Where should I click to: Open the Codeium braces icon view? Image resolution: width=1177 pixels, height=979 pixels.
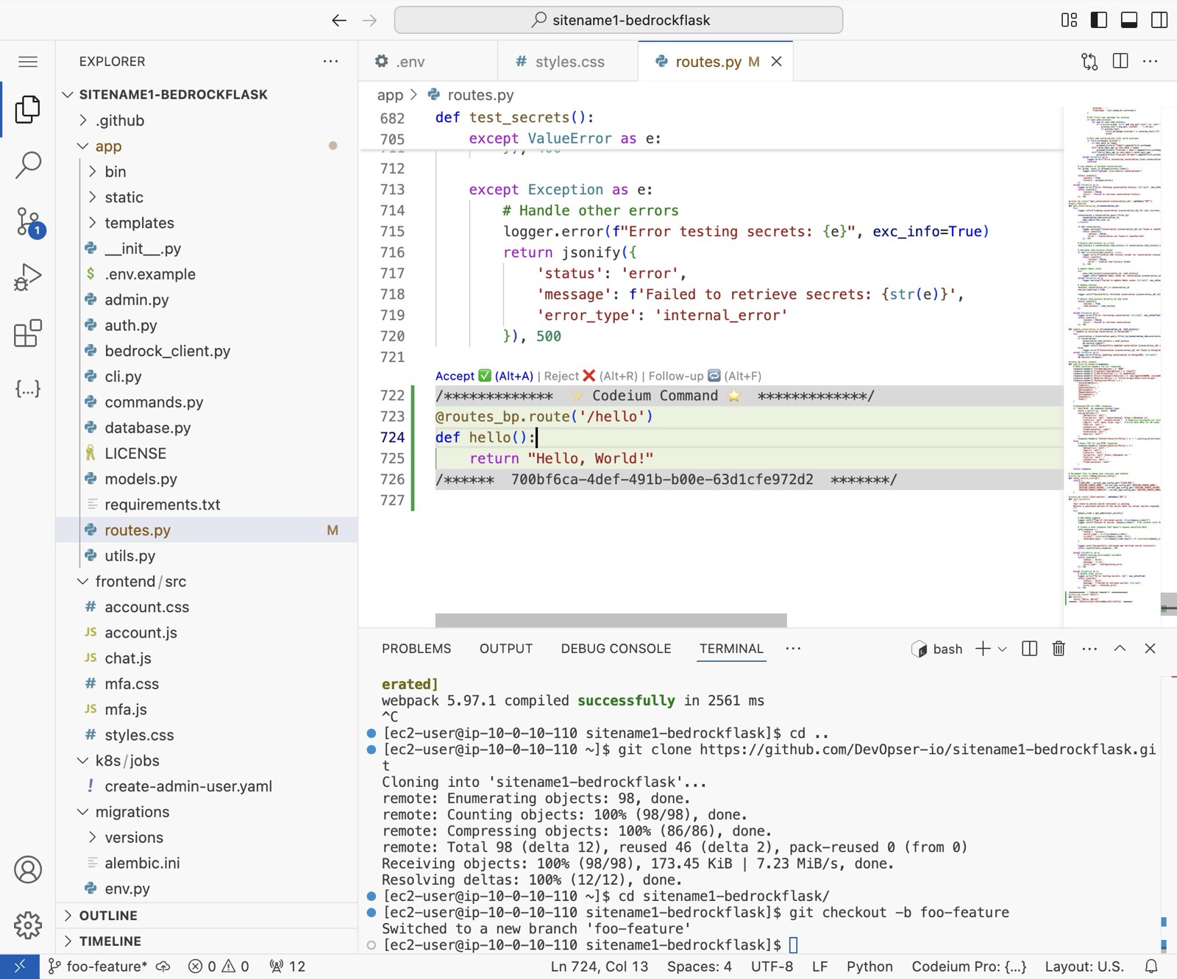[x=28, y=388]
